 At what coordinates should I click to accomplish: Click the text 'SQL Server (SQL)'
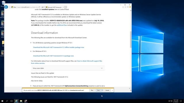pos(37,81)
